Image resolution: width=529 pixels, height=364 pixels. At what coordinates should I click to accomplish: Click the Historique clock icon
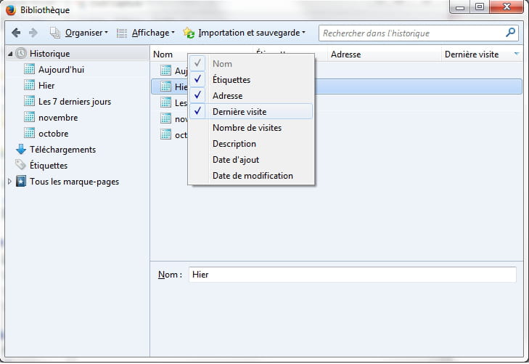click(x=20, y=54)
